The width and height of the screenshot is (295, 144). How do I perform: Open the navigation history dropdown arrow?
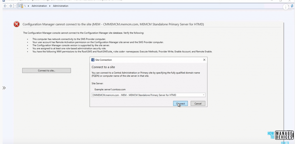(x=15, y=6)
